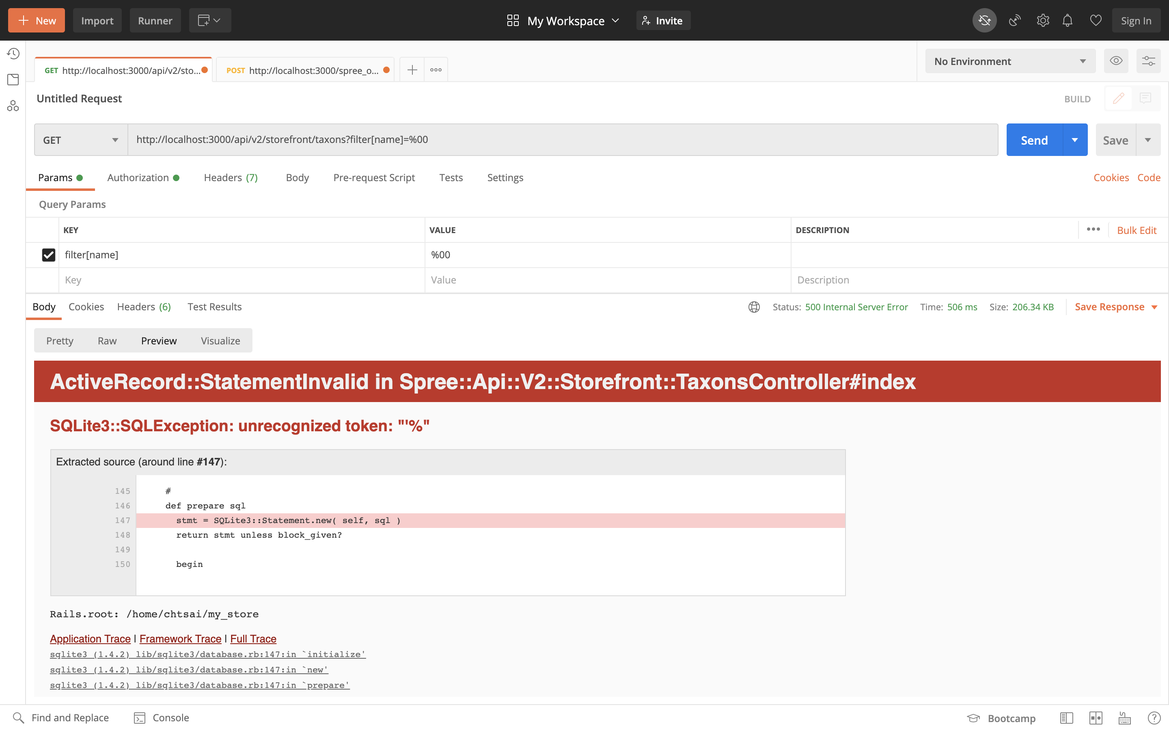Uncheck the filter[name] query parameter

click(x=48, y=255)
